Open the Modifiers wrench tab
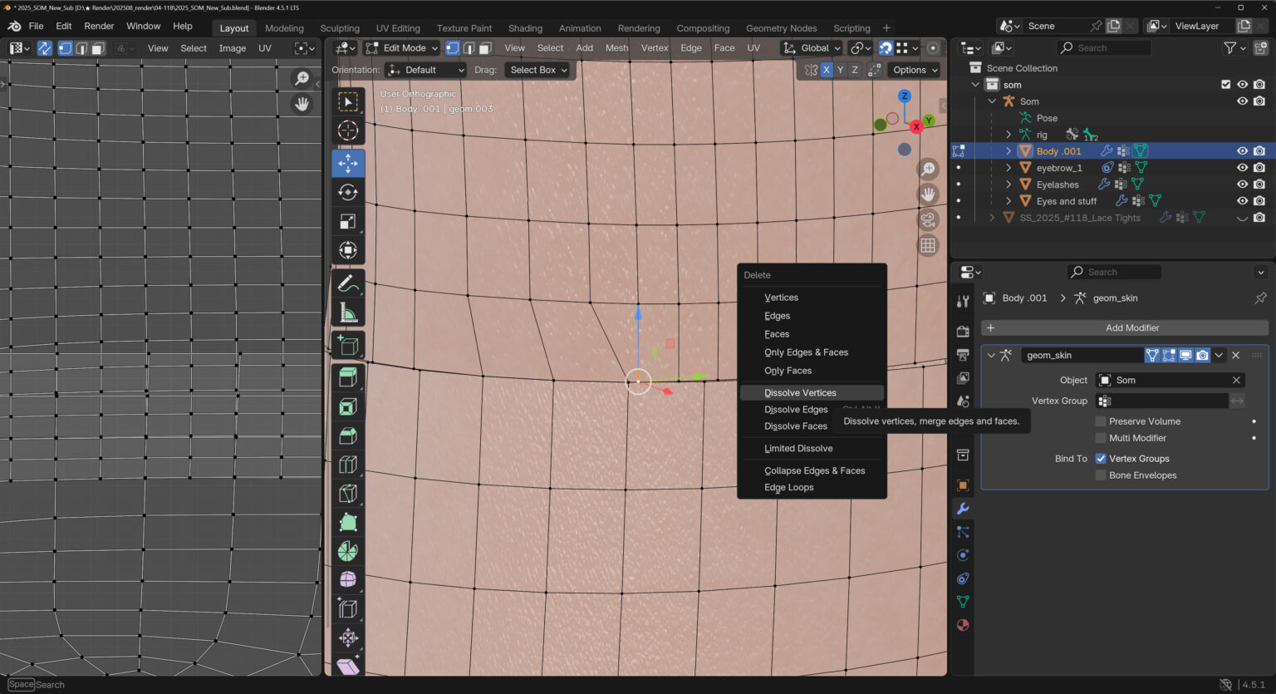The width and height of the screenshot is (1276, 694). coord(963,509)
